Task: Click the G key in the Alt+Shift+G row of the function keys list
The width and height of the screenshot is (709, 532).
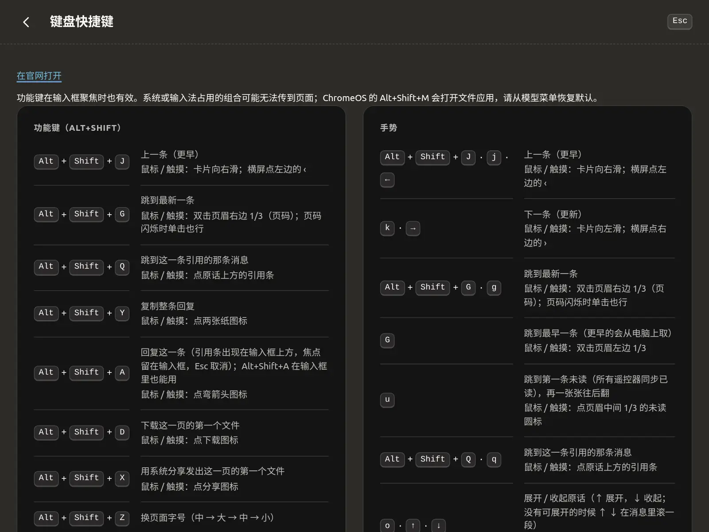Action: [x=122, y=214]
